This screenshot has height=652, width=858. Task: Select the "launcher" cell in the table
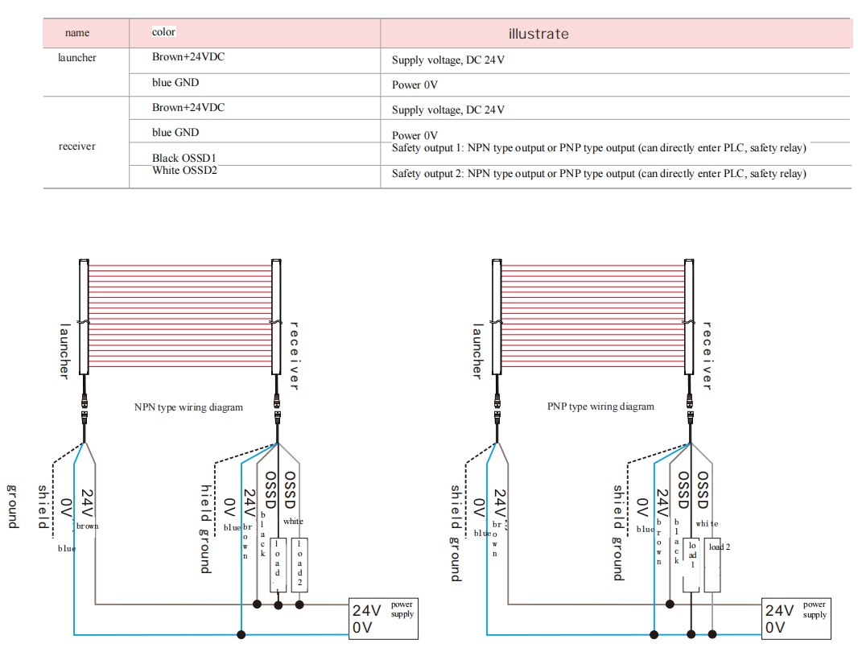coord(77,58)
